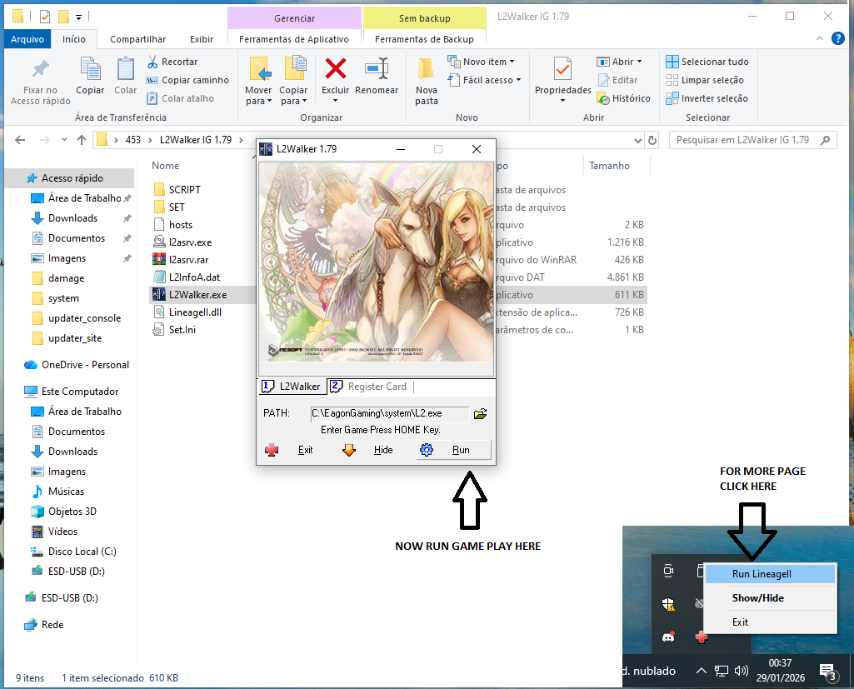Switch to the Compartilhar ribbon tab
This screenshot has width=854, height=689.
137,39
